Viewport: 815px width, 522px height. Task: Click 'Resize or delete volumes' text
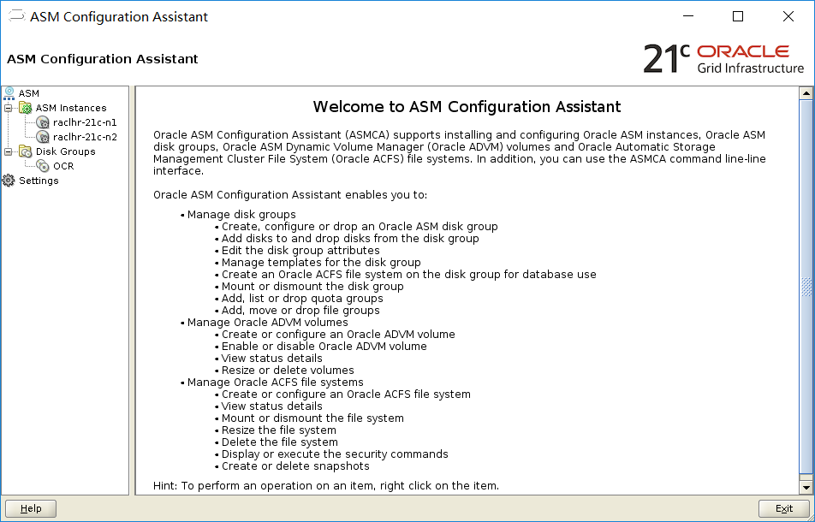click(288, 371)
